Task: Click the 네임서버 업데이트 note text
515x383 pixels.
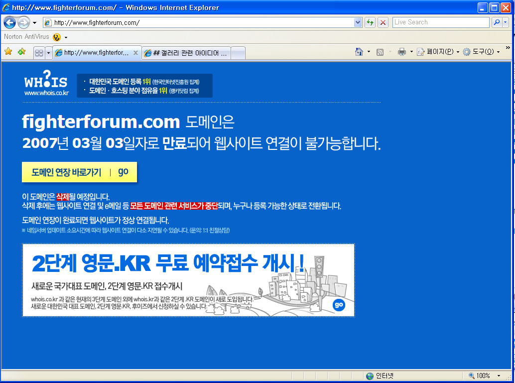Action: coord(126,230)
